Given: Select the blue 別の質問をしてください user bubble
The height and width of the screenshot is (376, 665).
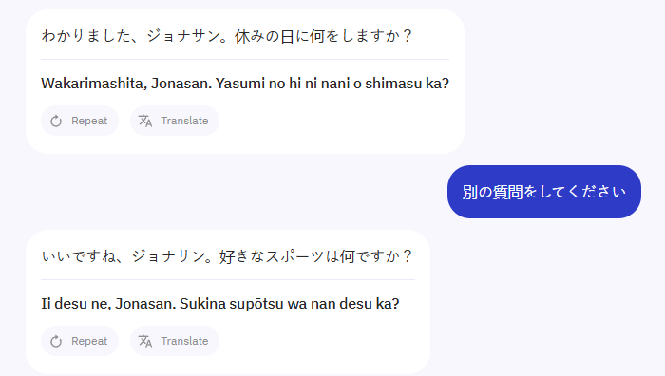Looking at the screenshot, I should pos(544,192).
